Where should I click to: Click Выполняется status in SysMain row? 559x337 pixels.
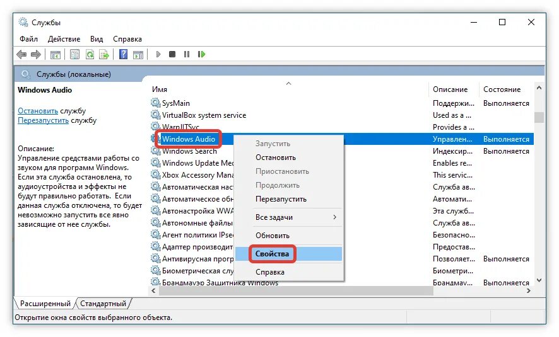(x=506, y=103)
